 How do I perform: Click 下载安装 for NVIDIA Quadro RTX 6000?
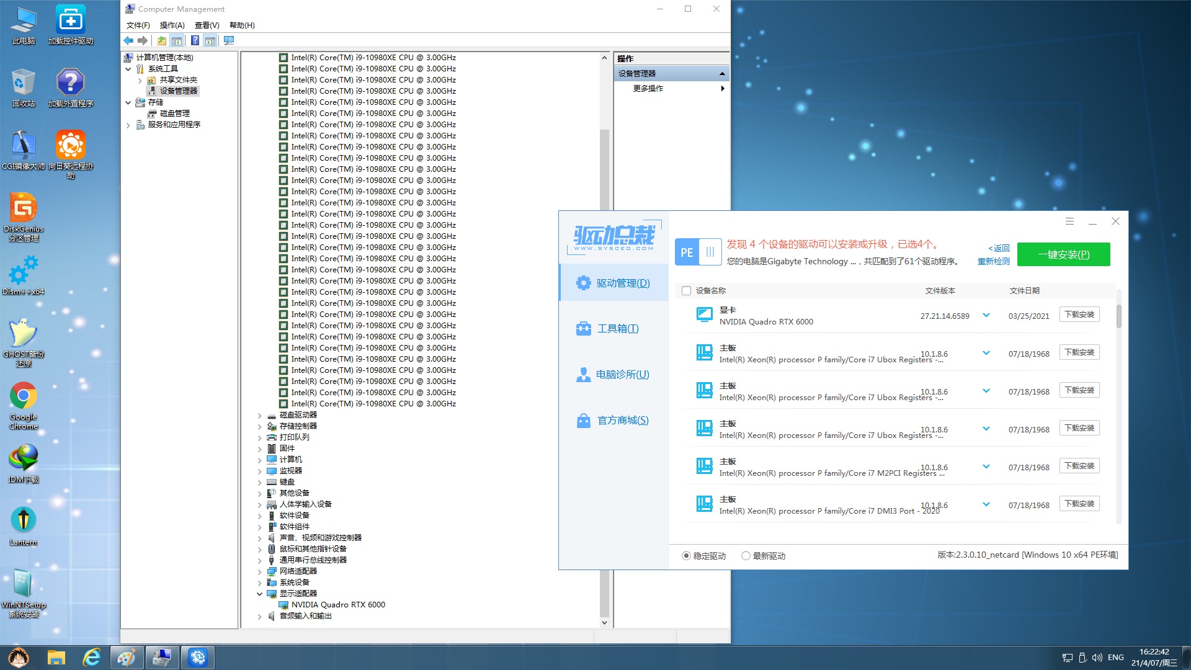click(1079, 315)
